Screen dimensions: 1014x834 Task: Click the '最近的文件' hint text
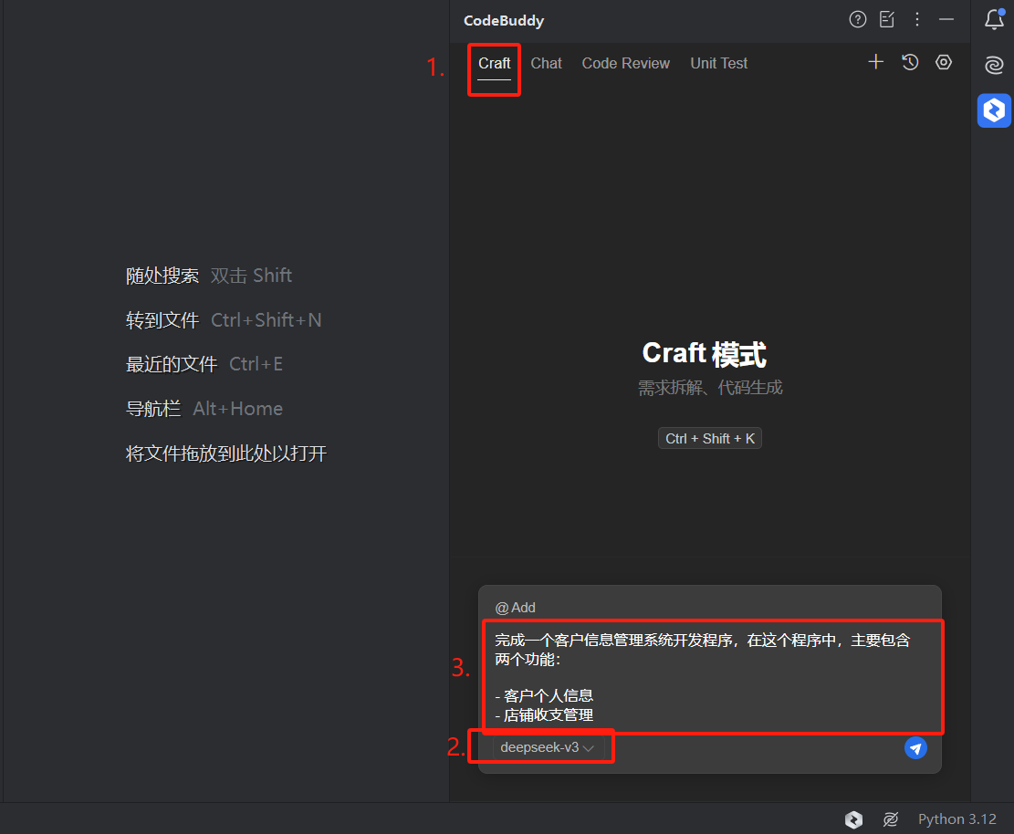[x=172, y=364]
